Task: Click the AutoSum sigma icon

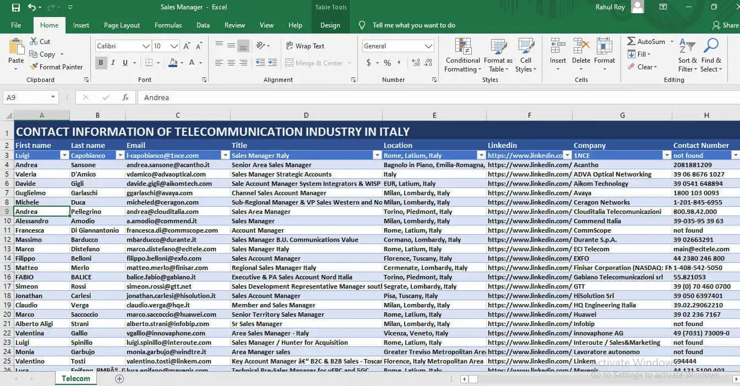Action: click(632, 42)
